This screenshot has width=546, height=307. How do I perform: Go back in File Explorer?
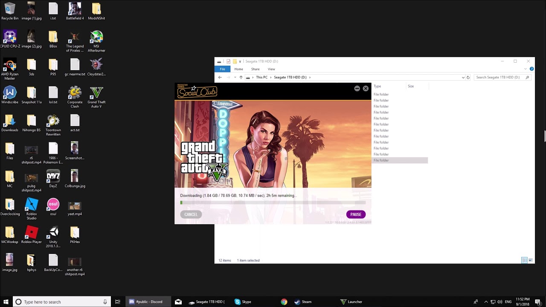[220, 77]
